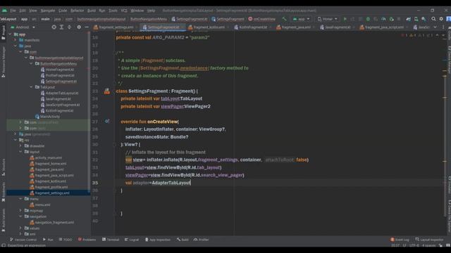
Task: Collapse the ButtonNavigationMenu package
Action: click(31, 64)
